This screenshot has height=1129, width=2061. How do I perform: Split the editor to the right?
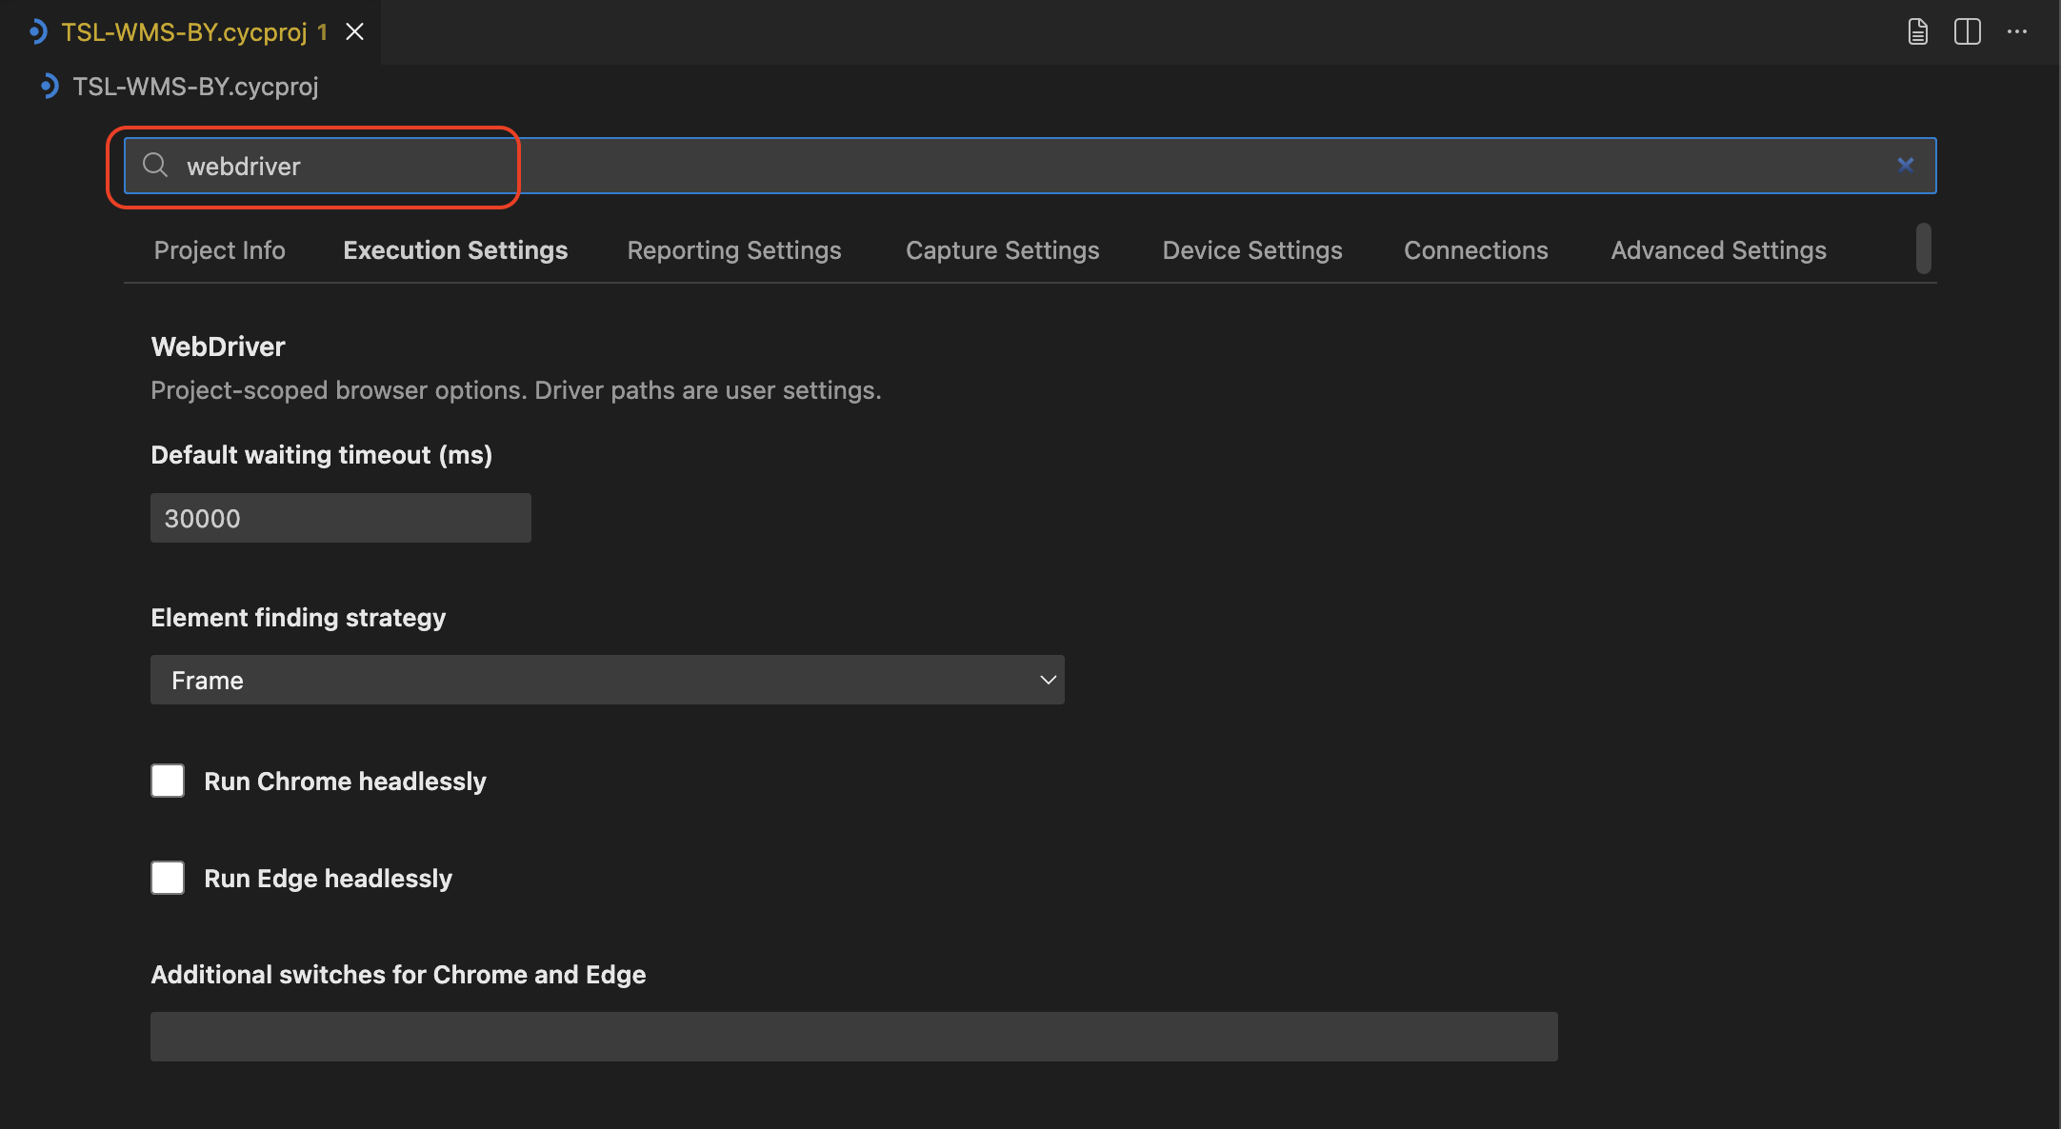pos(1967,31)
